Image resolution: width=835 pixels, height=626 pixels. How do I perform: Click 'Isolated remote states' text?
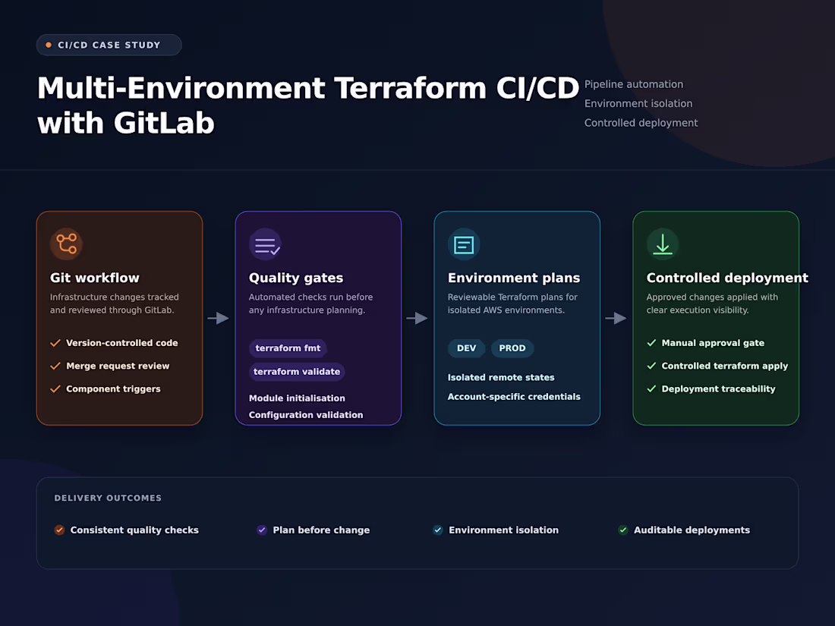(x=501, y=377)
